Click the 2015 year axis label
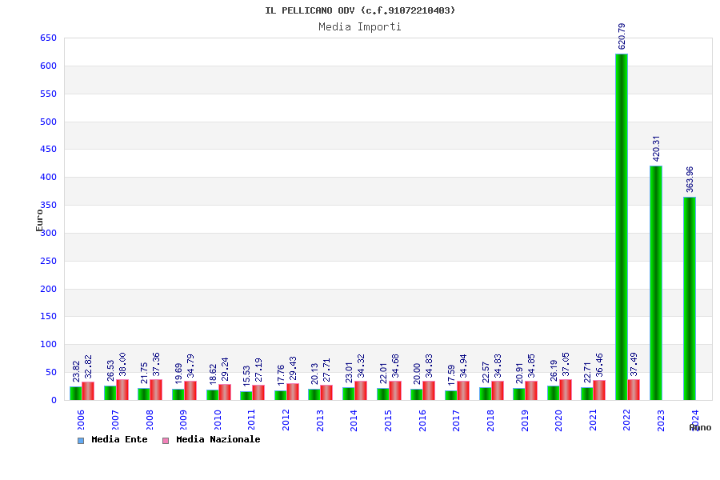This screenshot has width=720, height=480. coord(388,420)
